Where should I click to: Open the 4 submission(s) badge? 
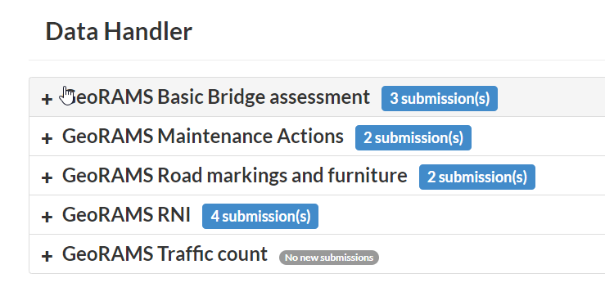pyautogui.click(x=260, y=217)
